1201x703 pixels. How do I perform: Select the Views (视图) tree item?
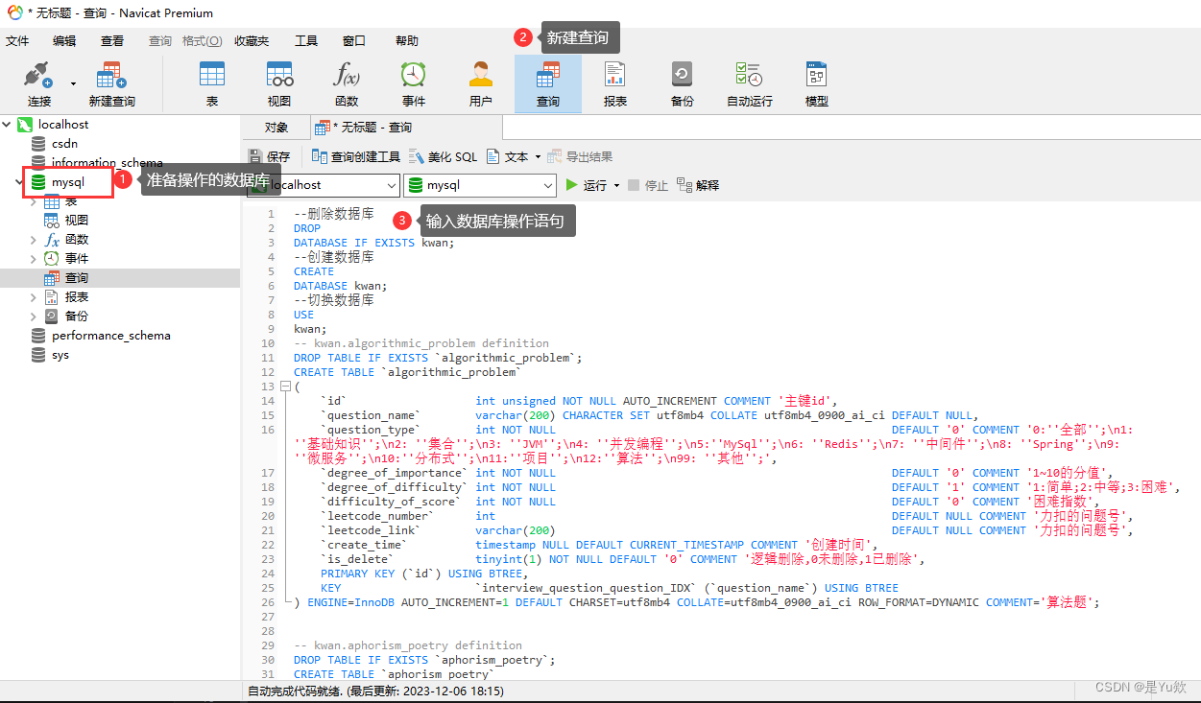(77, 221)
